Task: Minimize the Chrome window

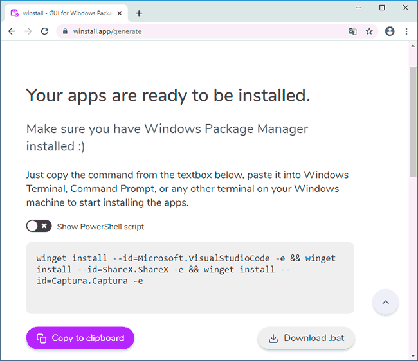Action: click(x=359, y=8)
